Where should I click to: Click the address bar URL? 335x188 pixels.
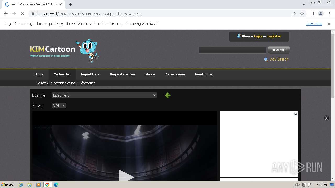pyautogui.click(x=89, y=14)
